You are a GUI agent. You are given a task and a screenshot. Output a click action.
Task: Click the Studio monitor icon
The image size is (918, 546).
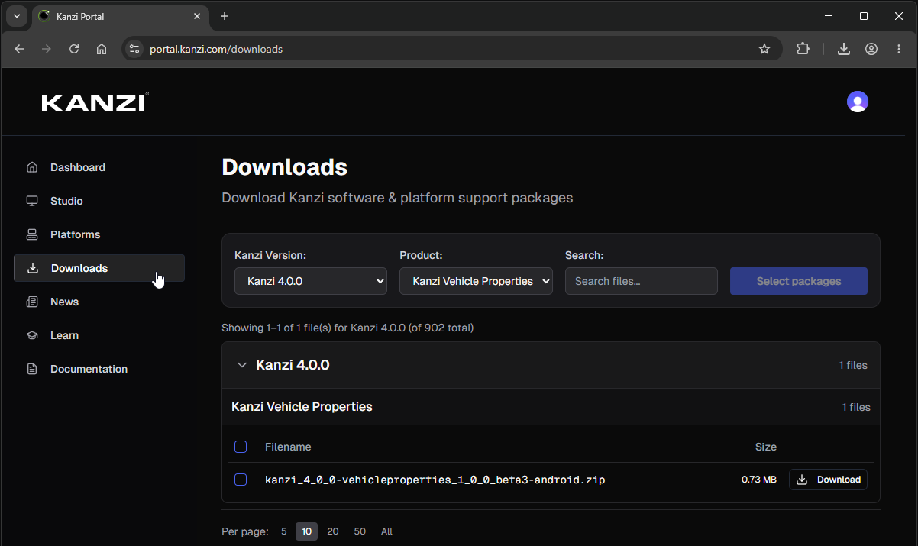click(32, 201)
